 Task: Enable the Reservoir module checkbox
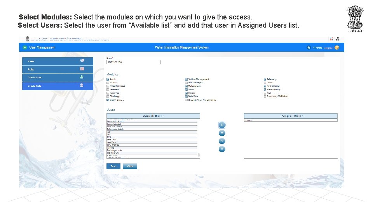pyautogui.click(x=108, y=93)
